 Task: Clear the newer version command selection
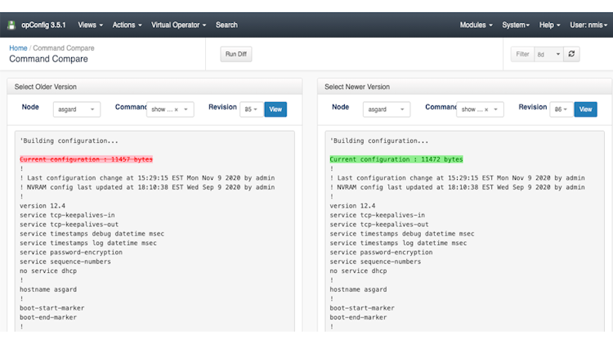(485, 109)
